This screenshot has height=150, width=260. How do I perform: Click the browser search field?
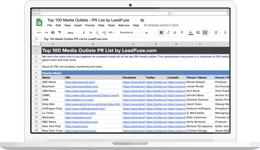(x=199, y=13)
